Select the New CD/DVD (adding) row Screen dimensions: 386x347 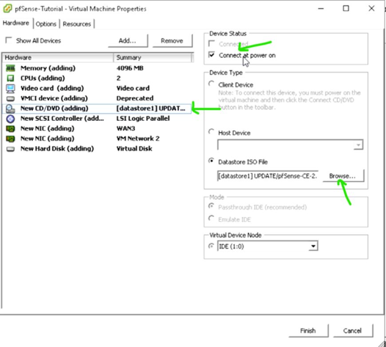tap(97, 109)
